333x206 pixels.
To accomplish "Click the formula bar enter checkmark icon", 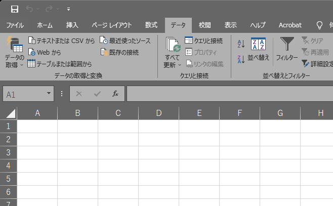I will 97,94.
